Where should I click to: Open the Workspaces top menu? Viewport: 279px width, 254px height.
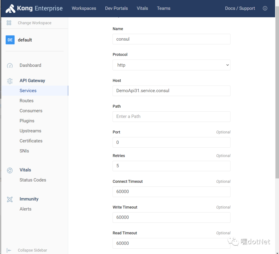tap(84, 8)
